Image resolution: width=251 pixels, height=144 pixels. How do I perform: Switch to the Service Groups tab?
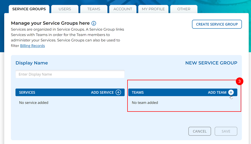[29, 9]
